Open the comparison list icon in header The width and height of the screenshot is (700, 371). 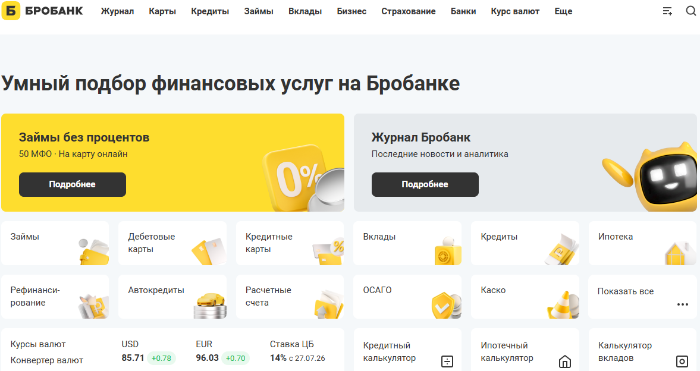click(x=667, y=11)
